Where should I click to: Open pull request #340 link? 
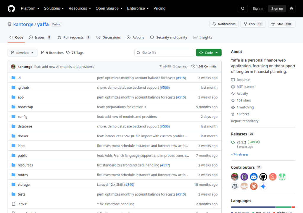129,185
